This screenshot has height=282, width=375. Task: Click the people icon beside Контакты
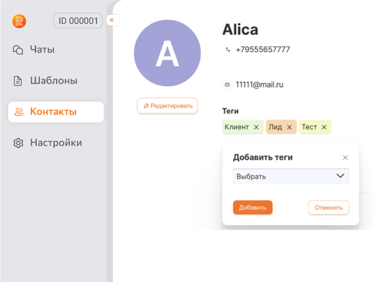point(19,112)
